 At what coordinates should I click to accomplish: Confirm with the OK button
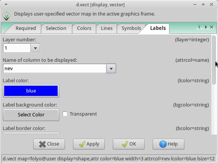[x=129, y=144]
